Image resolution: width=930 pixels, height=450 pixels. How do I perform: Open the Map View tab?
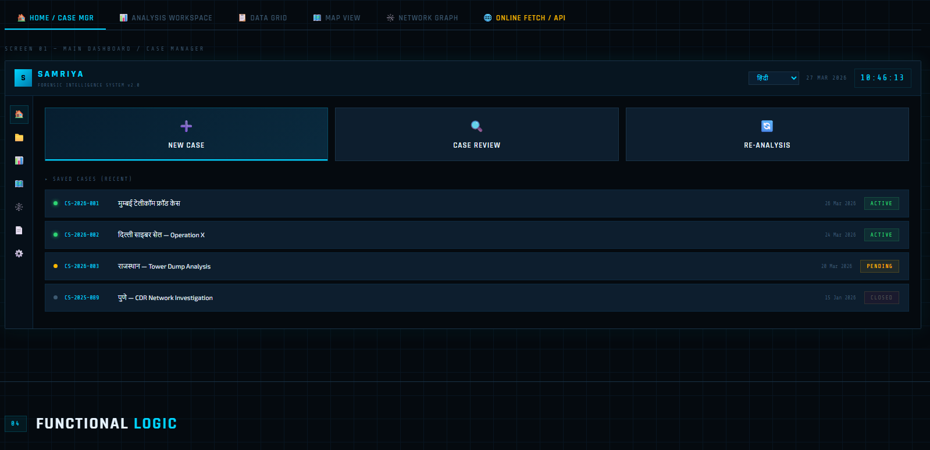pyautogui.click(x=337, y=18)
